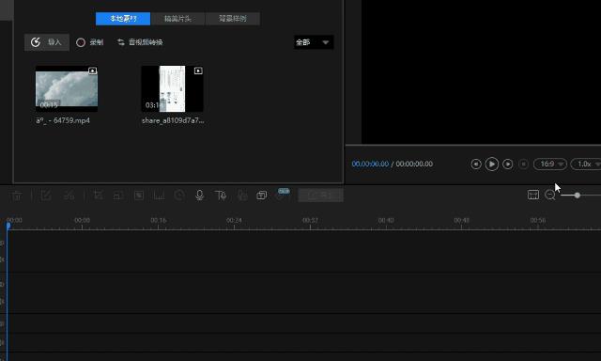Open the 16:9 aspect ratio dropdown
601x361 pixels.
pyautogui.click(x=550, y=165)
